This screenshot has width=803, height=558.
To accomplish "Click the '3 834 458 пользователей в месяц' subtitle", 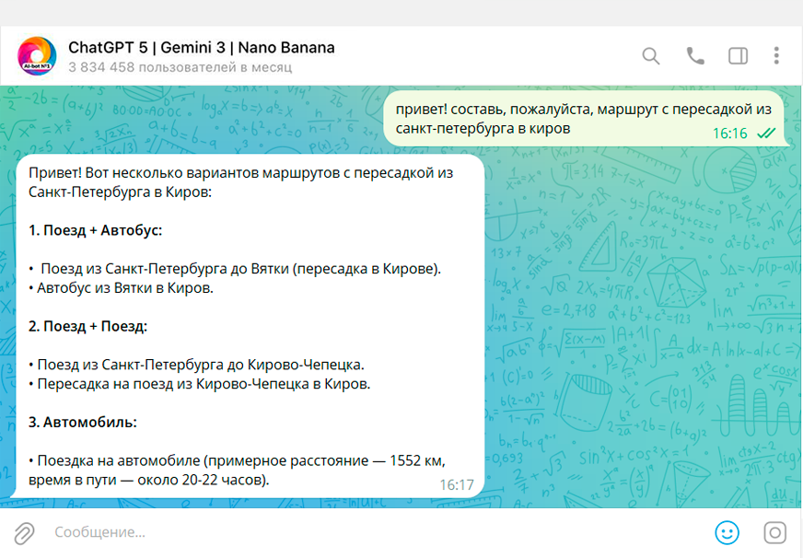I will point(180,67).
